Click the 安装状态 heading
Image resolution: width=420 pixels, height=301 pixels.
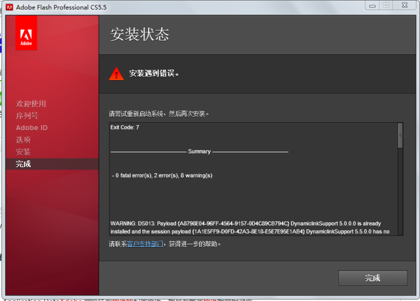tap(140, 34)
